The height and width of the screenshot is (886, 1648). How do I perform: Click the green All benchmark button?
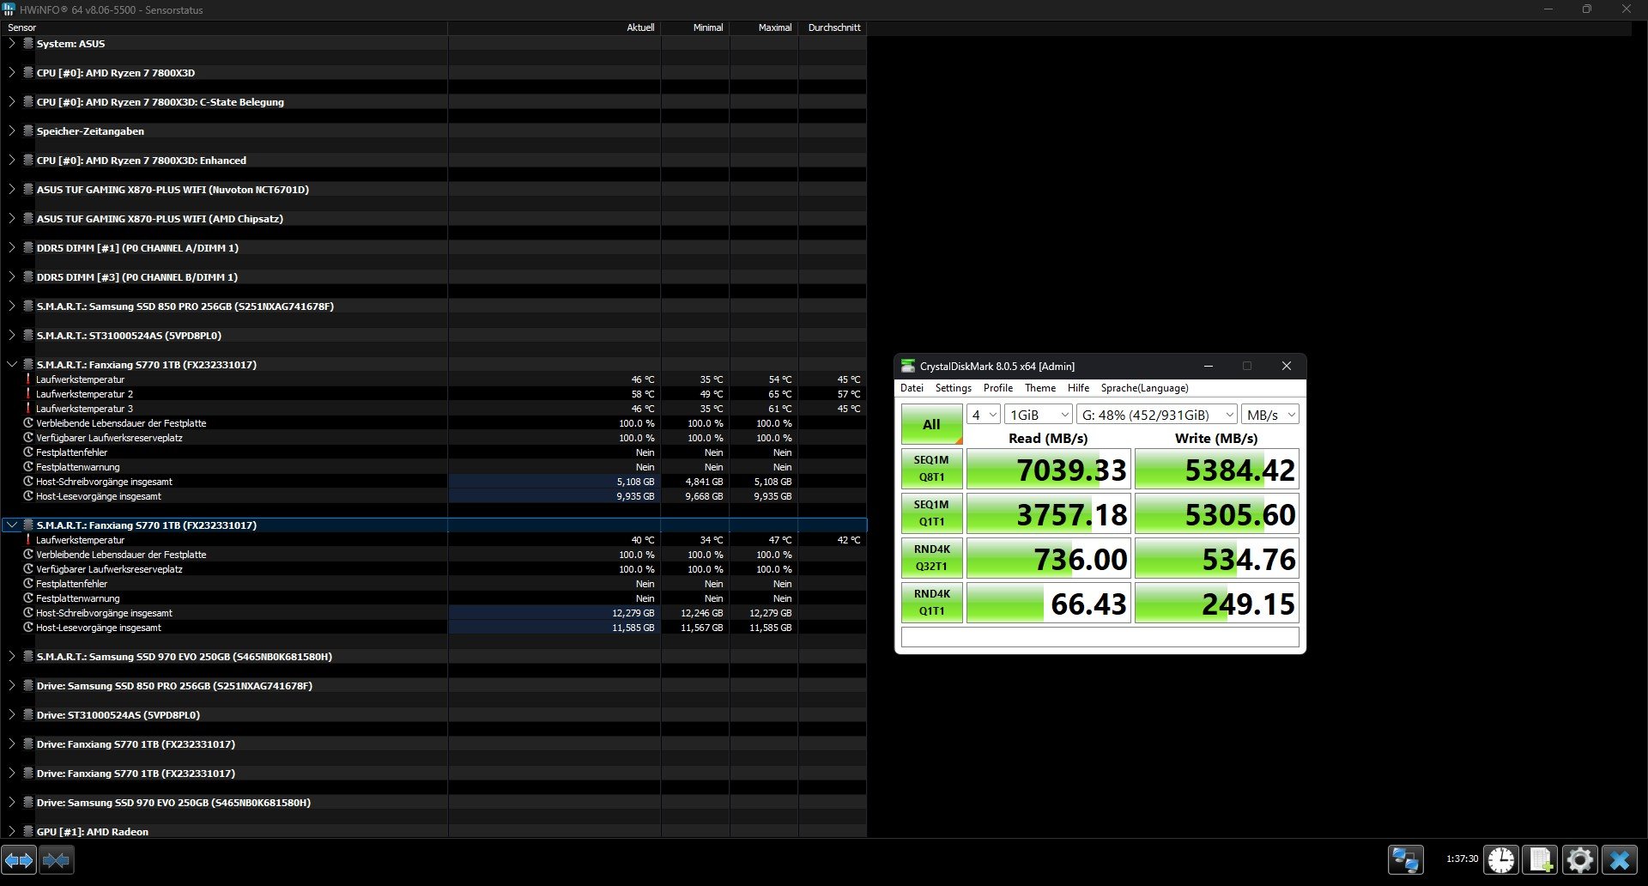coord(931,424)
